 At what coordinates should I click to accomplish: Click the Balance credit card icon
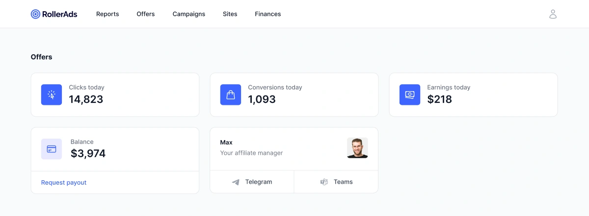(52, 149)
